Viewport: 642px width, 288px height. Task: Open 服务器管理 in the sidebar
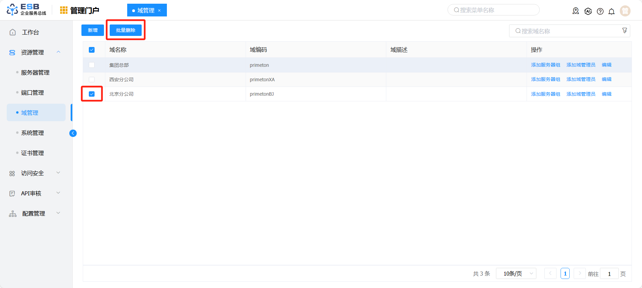pos(35,73)
